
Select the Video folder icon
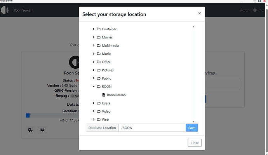99,111
